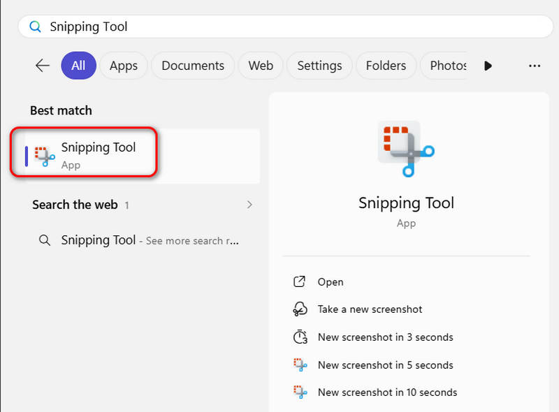Image resolution: width=559 pixels, height=412 pixels.
Task: Switch to the Photos filter tab
Action: click(x=444, y=66)
